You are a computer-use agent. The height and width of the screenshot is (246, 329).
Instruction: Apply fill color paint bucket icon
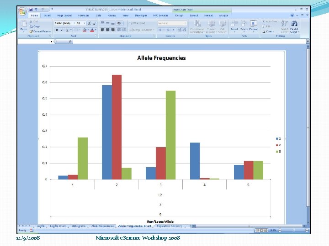[85, 30]
